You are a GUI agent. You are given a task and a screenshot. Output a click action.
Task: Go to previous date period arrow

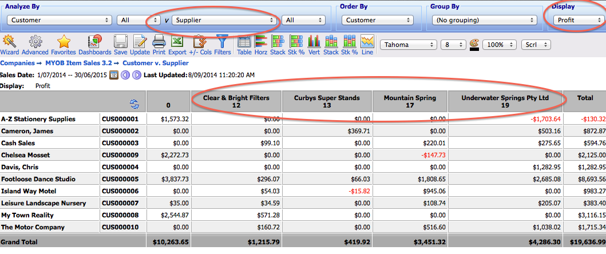tap(125, 74)
